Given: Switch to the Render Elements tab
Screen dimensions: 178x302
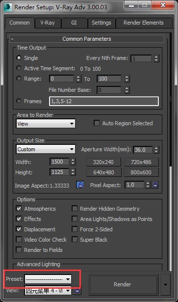Looking at the screenshot, I should click(x=144, y=23).
